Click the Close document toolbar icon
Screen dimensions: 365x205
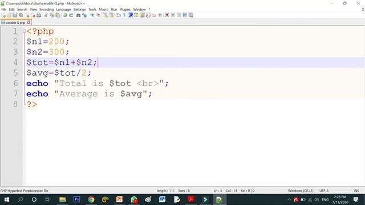click(x=27, y=15)
